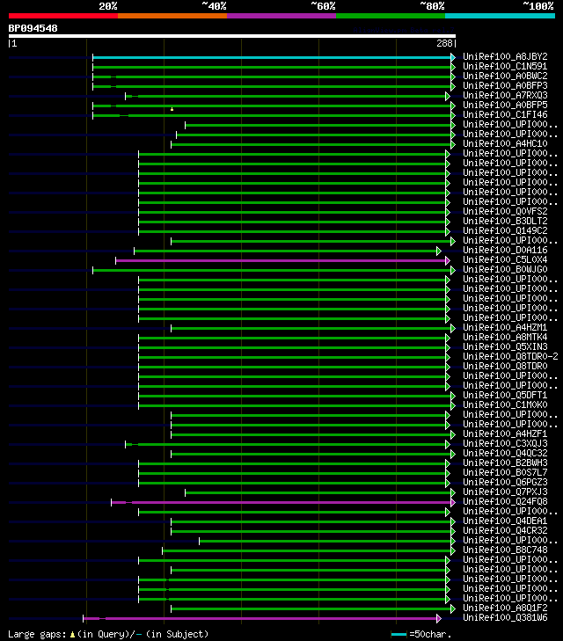Click the query end position 288 label

pos(445,43)
